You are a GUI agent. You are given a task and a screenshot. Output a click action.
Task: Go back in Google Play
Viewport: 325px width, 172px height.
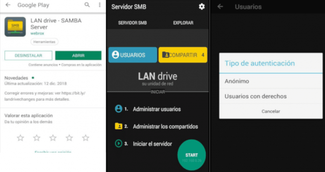[8, 5]
